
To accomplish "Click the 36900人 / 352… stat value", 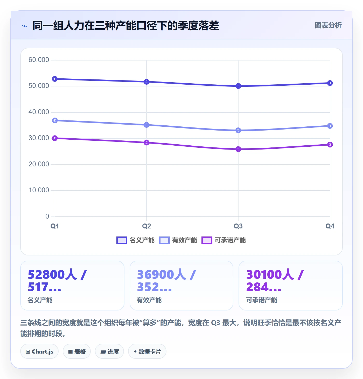I will click(x=166, y=281).
